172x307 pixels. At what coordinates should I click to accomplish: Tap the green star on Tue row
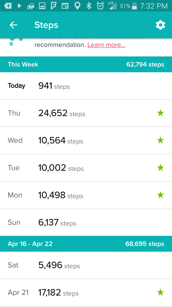(x=160, y=168)
